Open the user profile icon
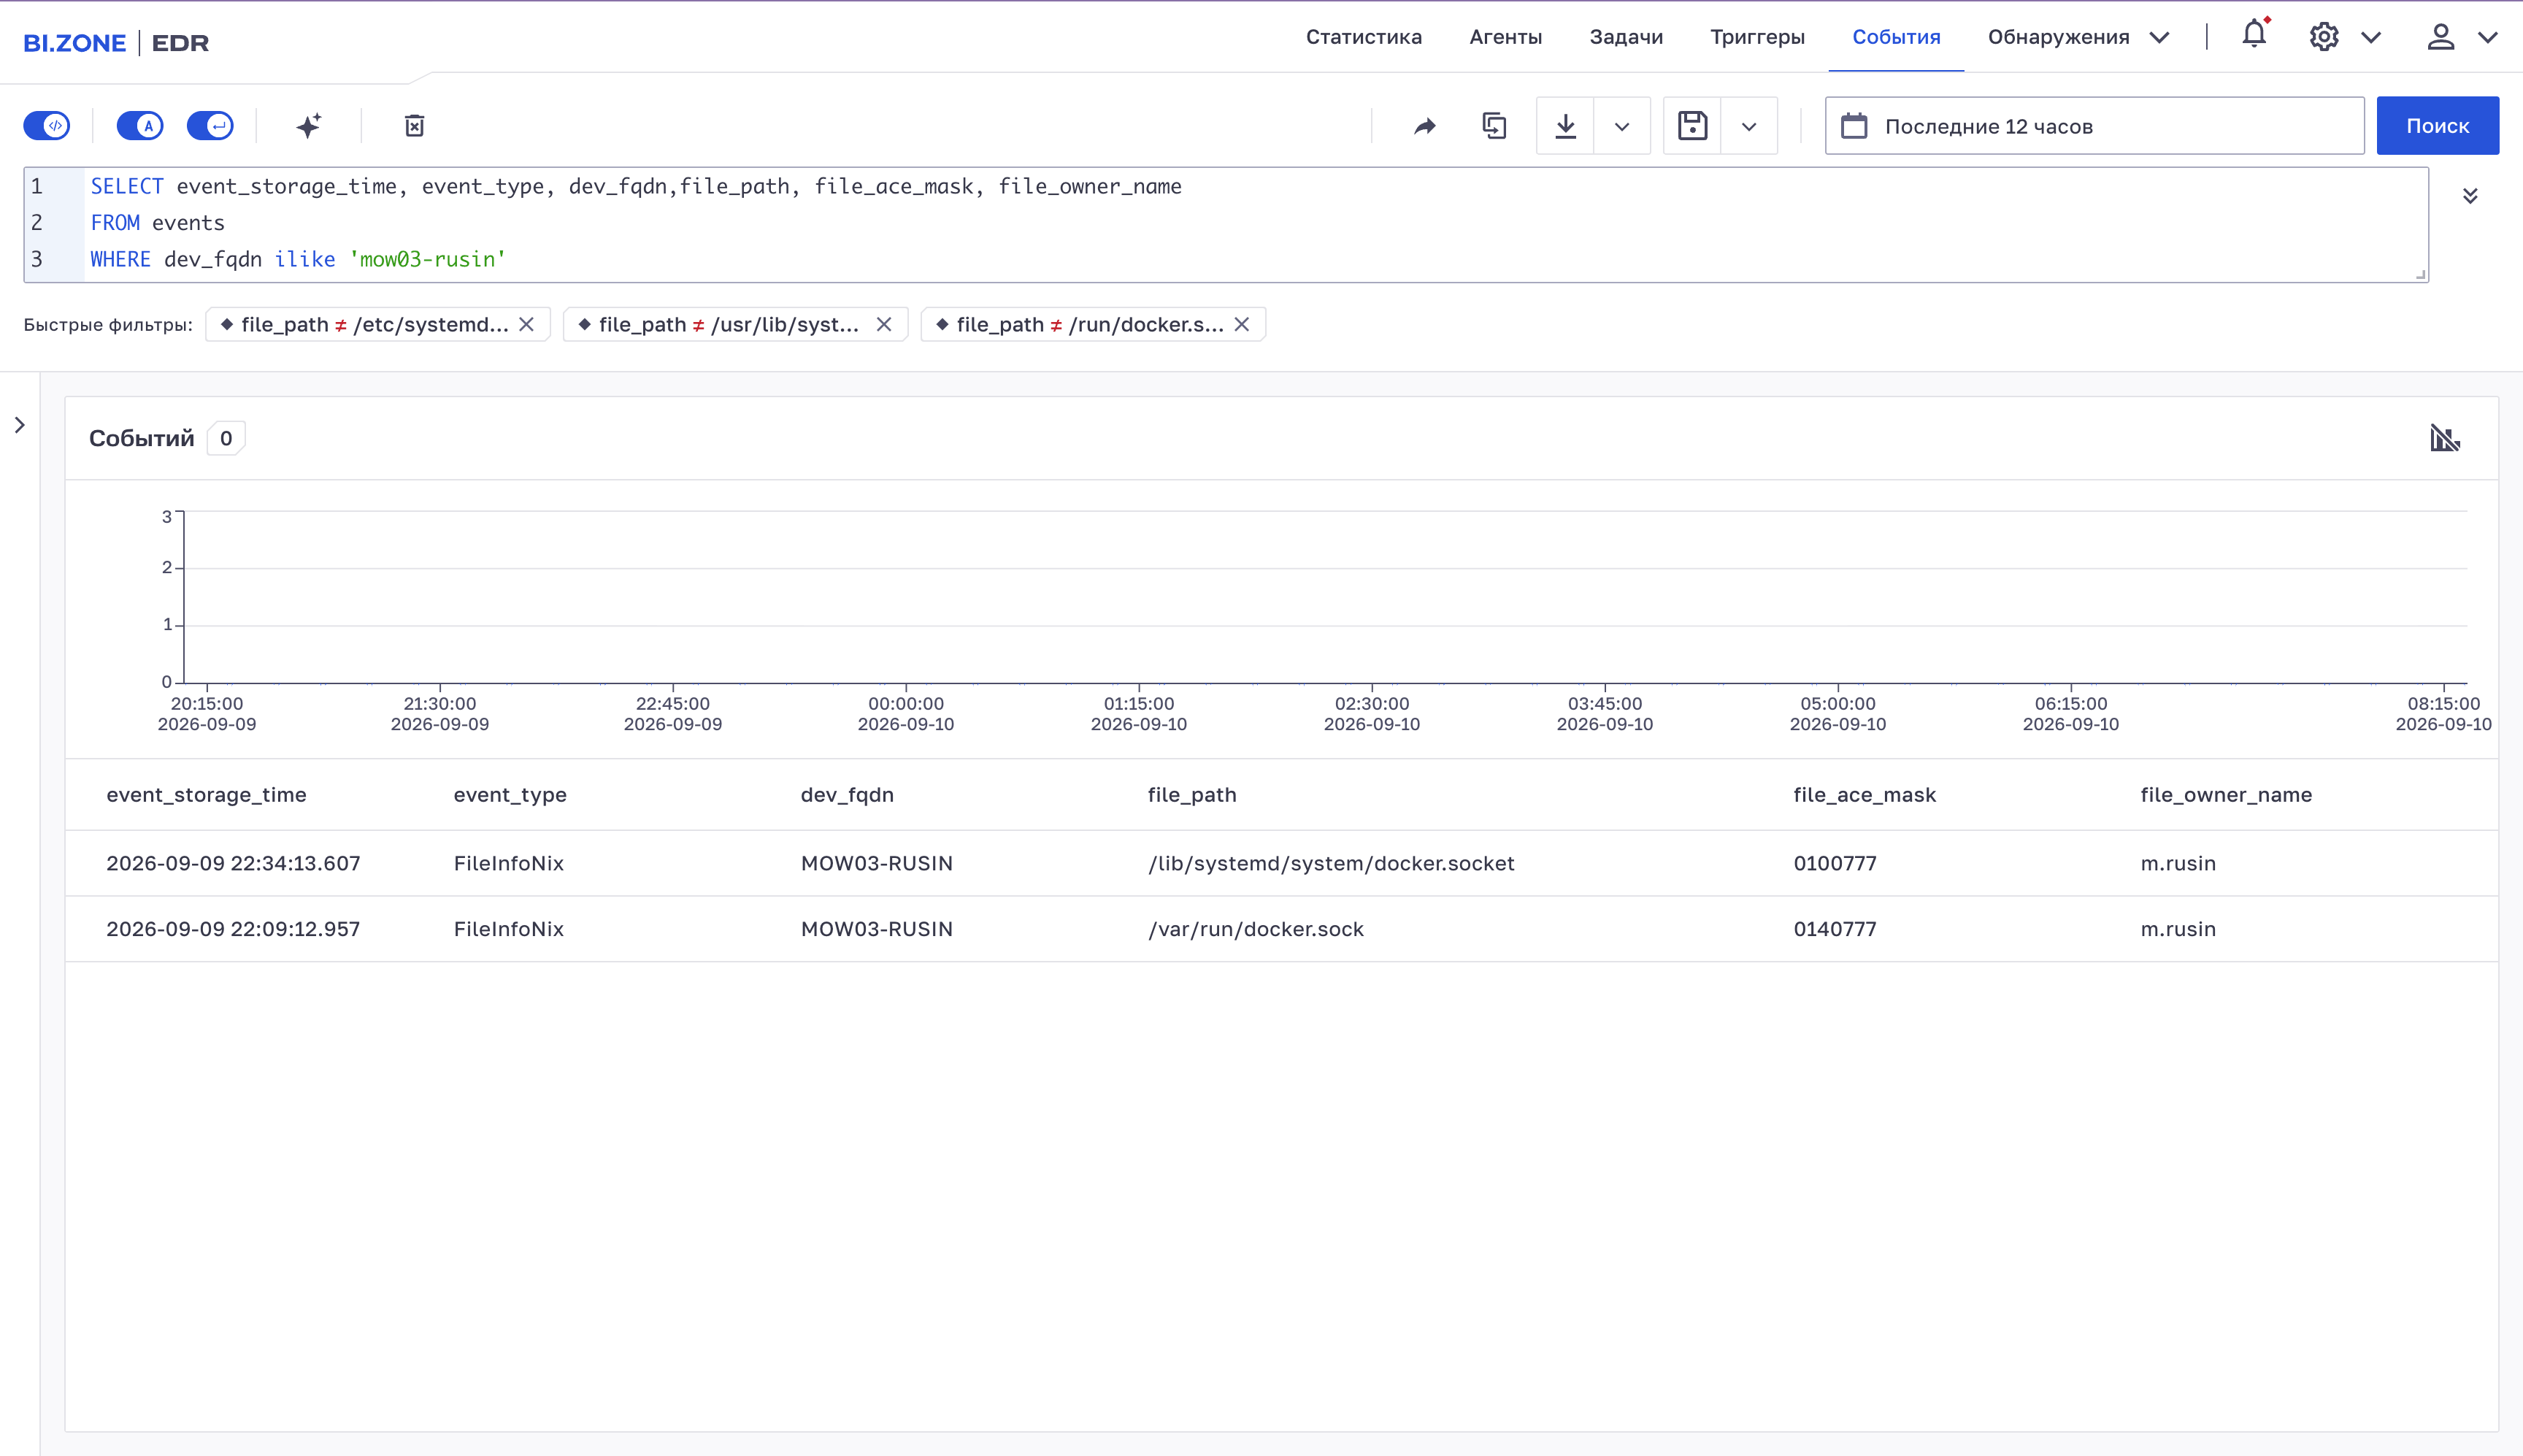 pyautogui.click(x=2441, y=37)
